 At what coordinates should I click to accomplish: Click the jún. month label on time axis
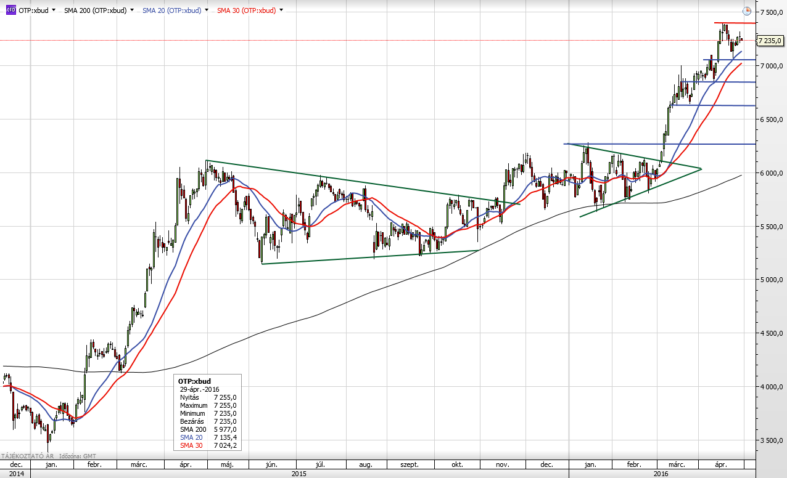(x=271, y=465)
